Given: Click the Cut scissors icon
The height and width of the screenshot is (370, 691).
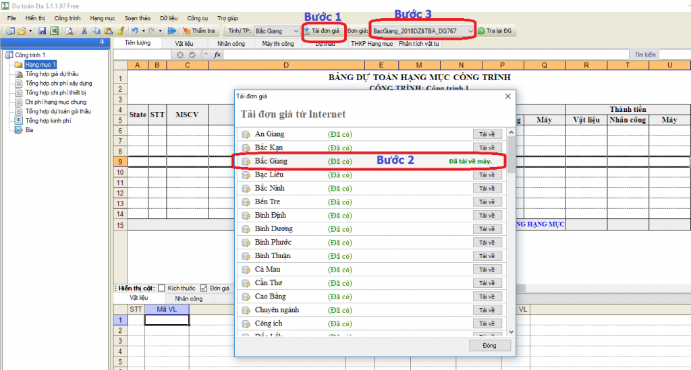Looking at the screenshot, I should coord(84,31).
